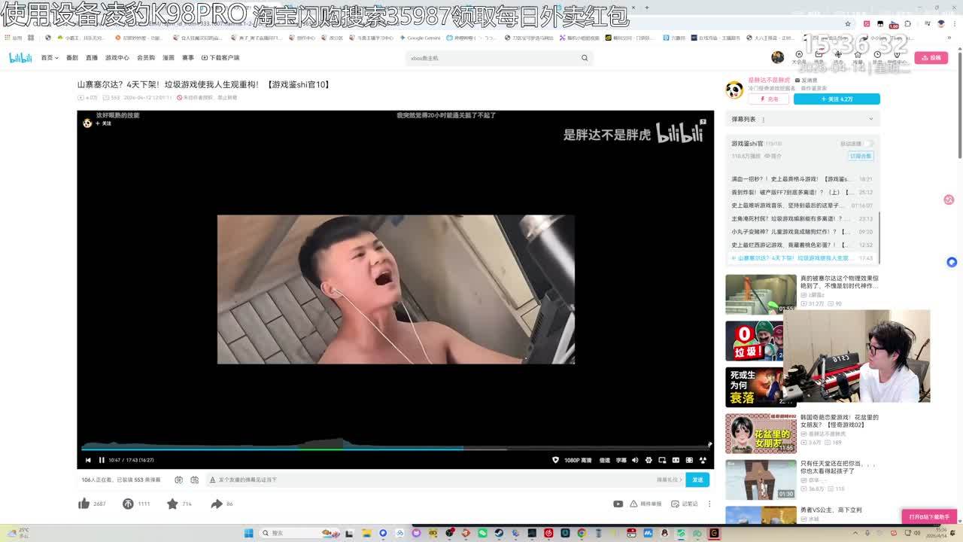963x542 pixels.
Task: Select playlist item 小丸子变赌神
Action: pyautogui.click(x=802, y=232)
